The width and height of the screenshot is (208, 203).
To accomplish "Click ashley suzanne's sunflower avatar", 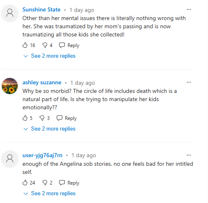I will [x=10, y=86].
